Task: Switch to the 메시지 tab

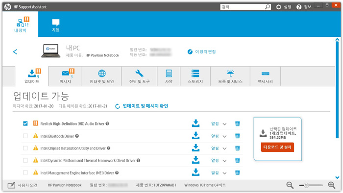Action: tap(65, 76)
